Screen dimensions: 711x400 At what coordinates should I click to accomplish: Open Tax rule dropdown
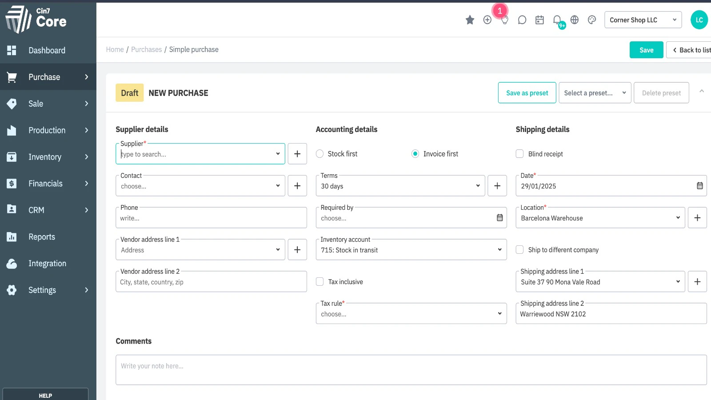[x=411, y=314]
